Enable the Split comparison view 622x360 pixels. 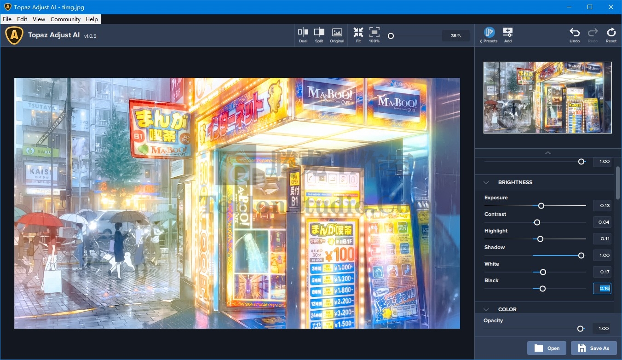(319, 35)
